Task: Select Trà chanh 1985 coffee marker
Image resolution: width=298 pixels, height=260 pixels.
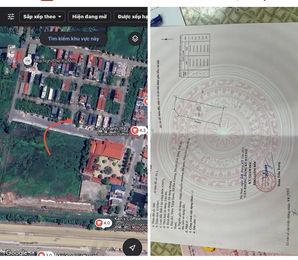Action: coord(135,130)
